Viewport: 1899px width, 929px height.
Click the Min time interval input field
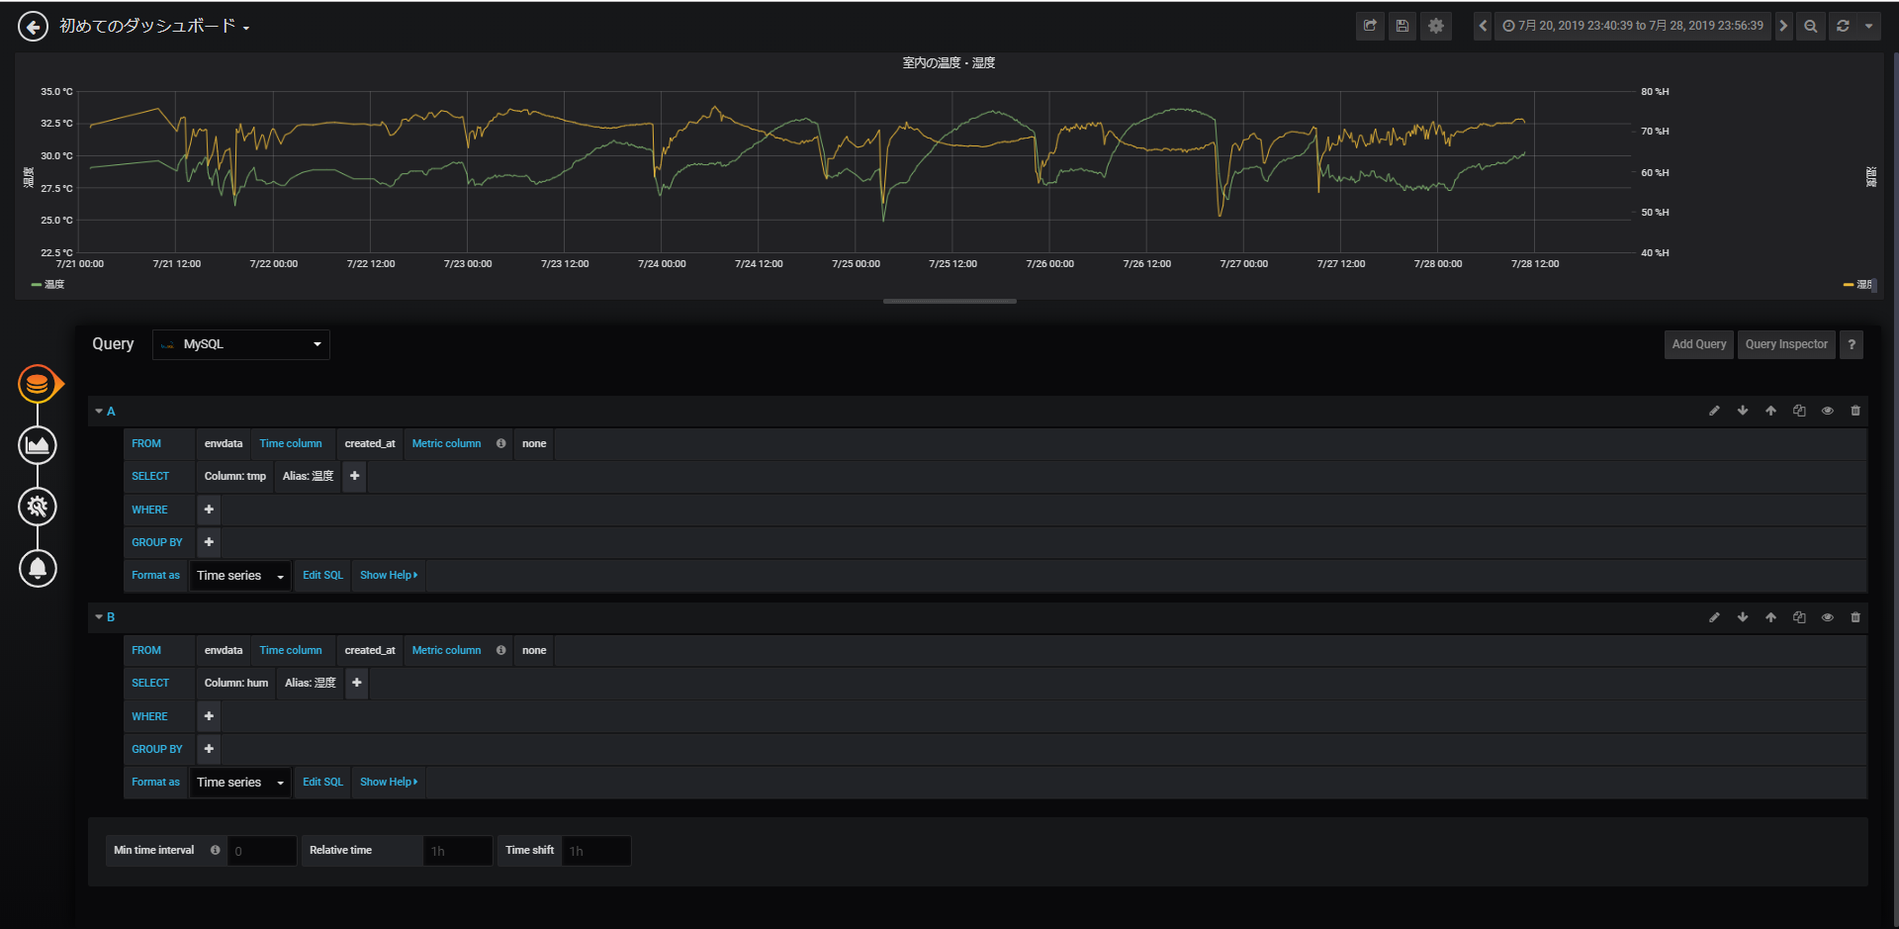[262, 851]
